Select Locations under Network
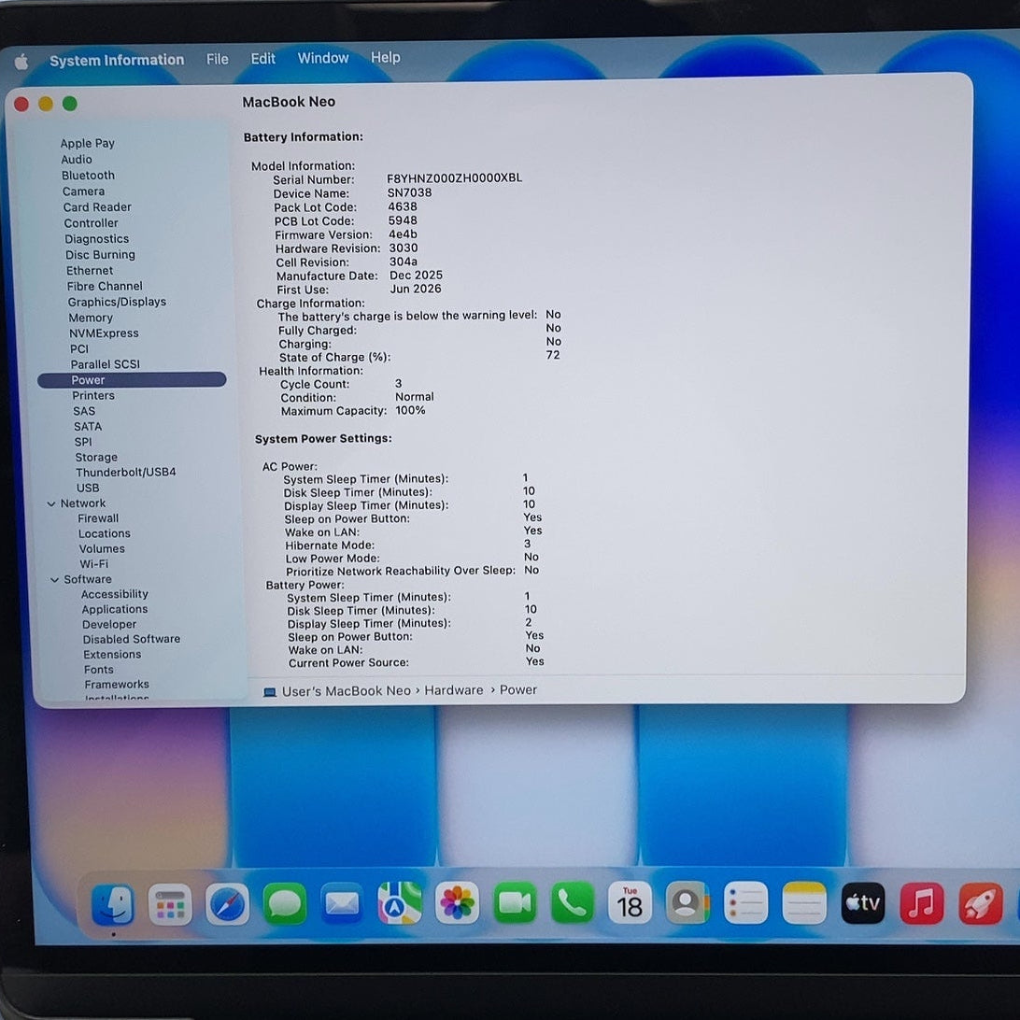The image size is (1020, 1020). pyautogui.click(x=104, y=533)
